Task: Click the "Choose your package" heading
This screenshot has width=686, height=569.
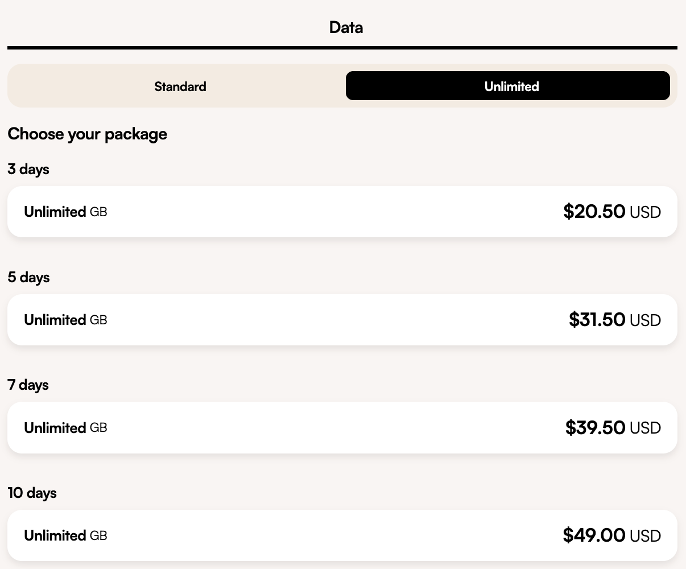Action: tap(87, 134)
